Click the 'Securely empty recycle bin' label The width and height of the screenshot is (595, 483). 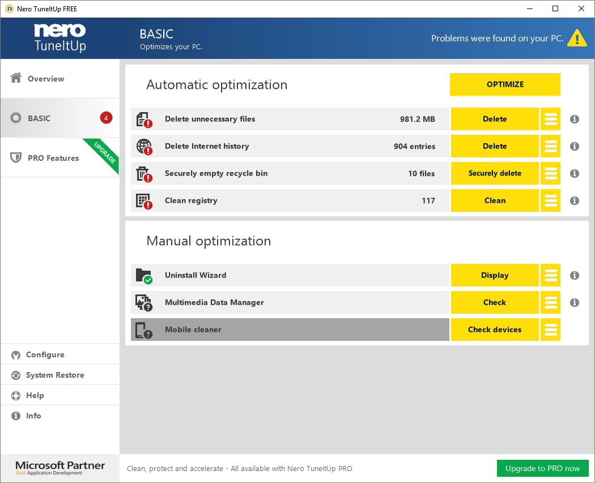[216, 173]
